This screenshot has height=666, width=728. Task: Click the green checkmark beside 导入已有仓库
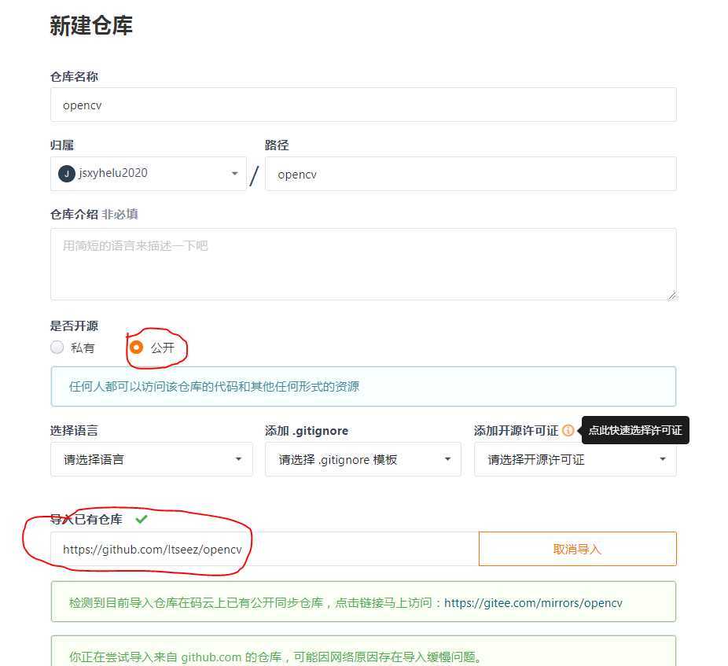[142, 519]
